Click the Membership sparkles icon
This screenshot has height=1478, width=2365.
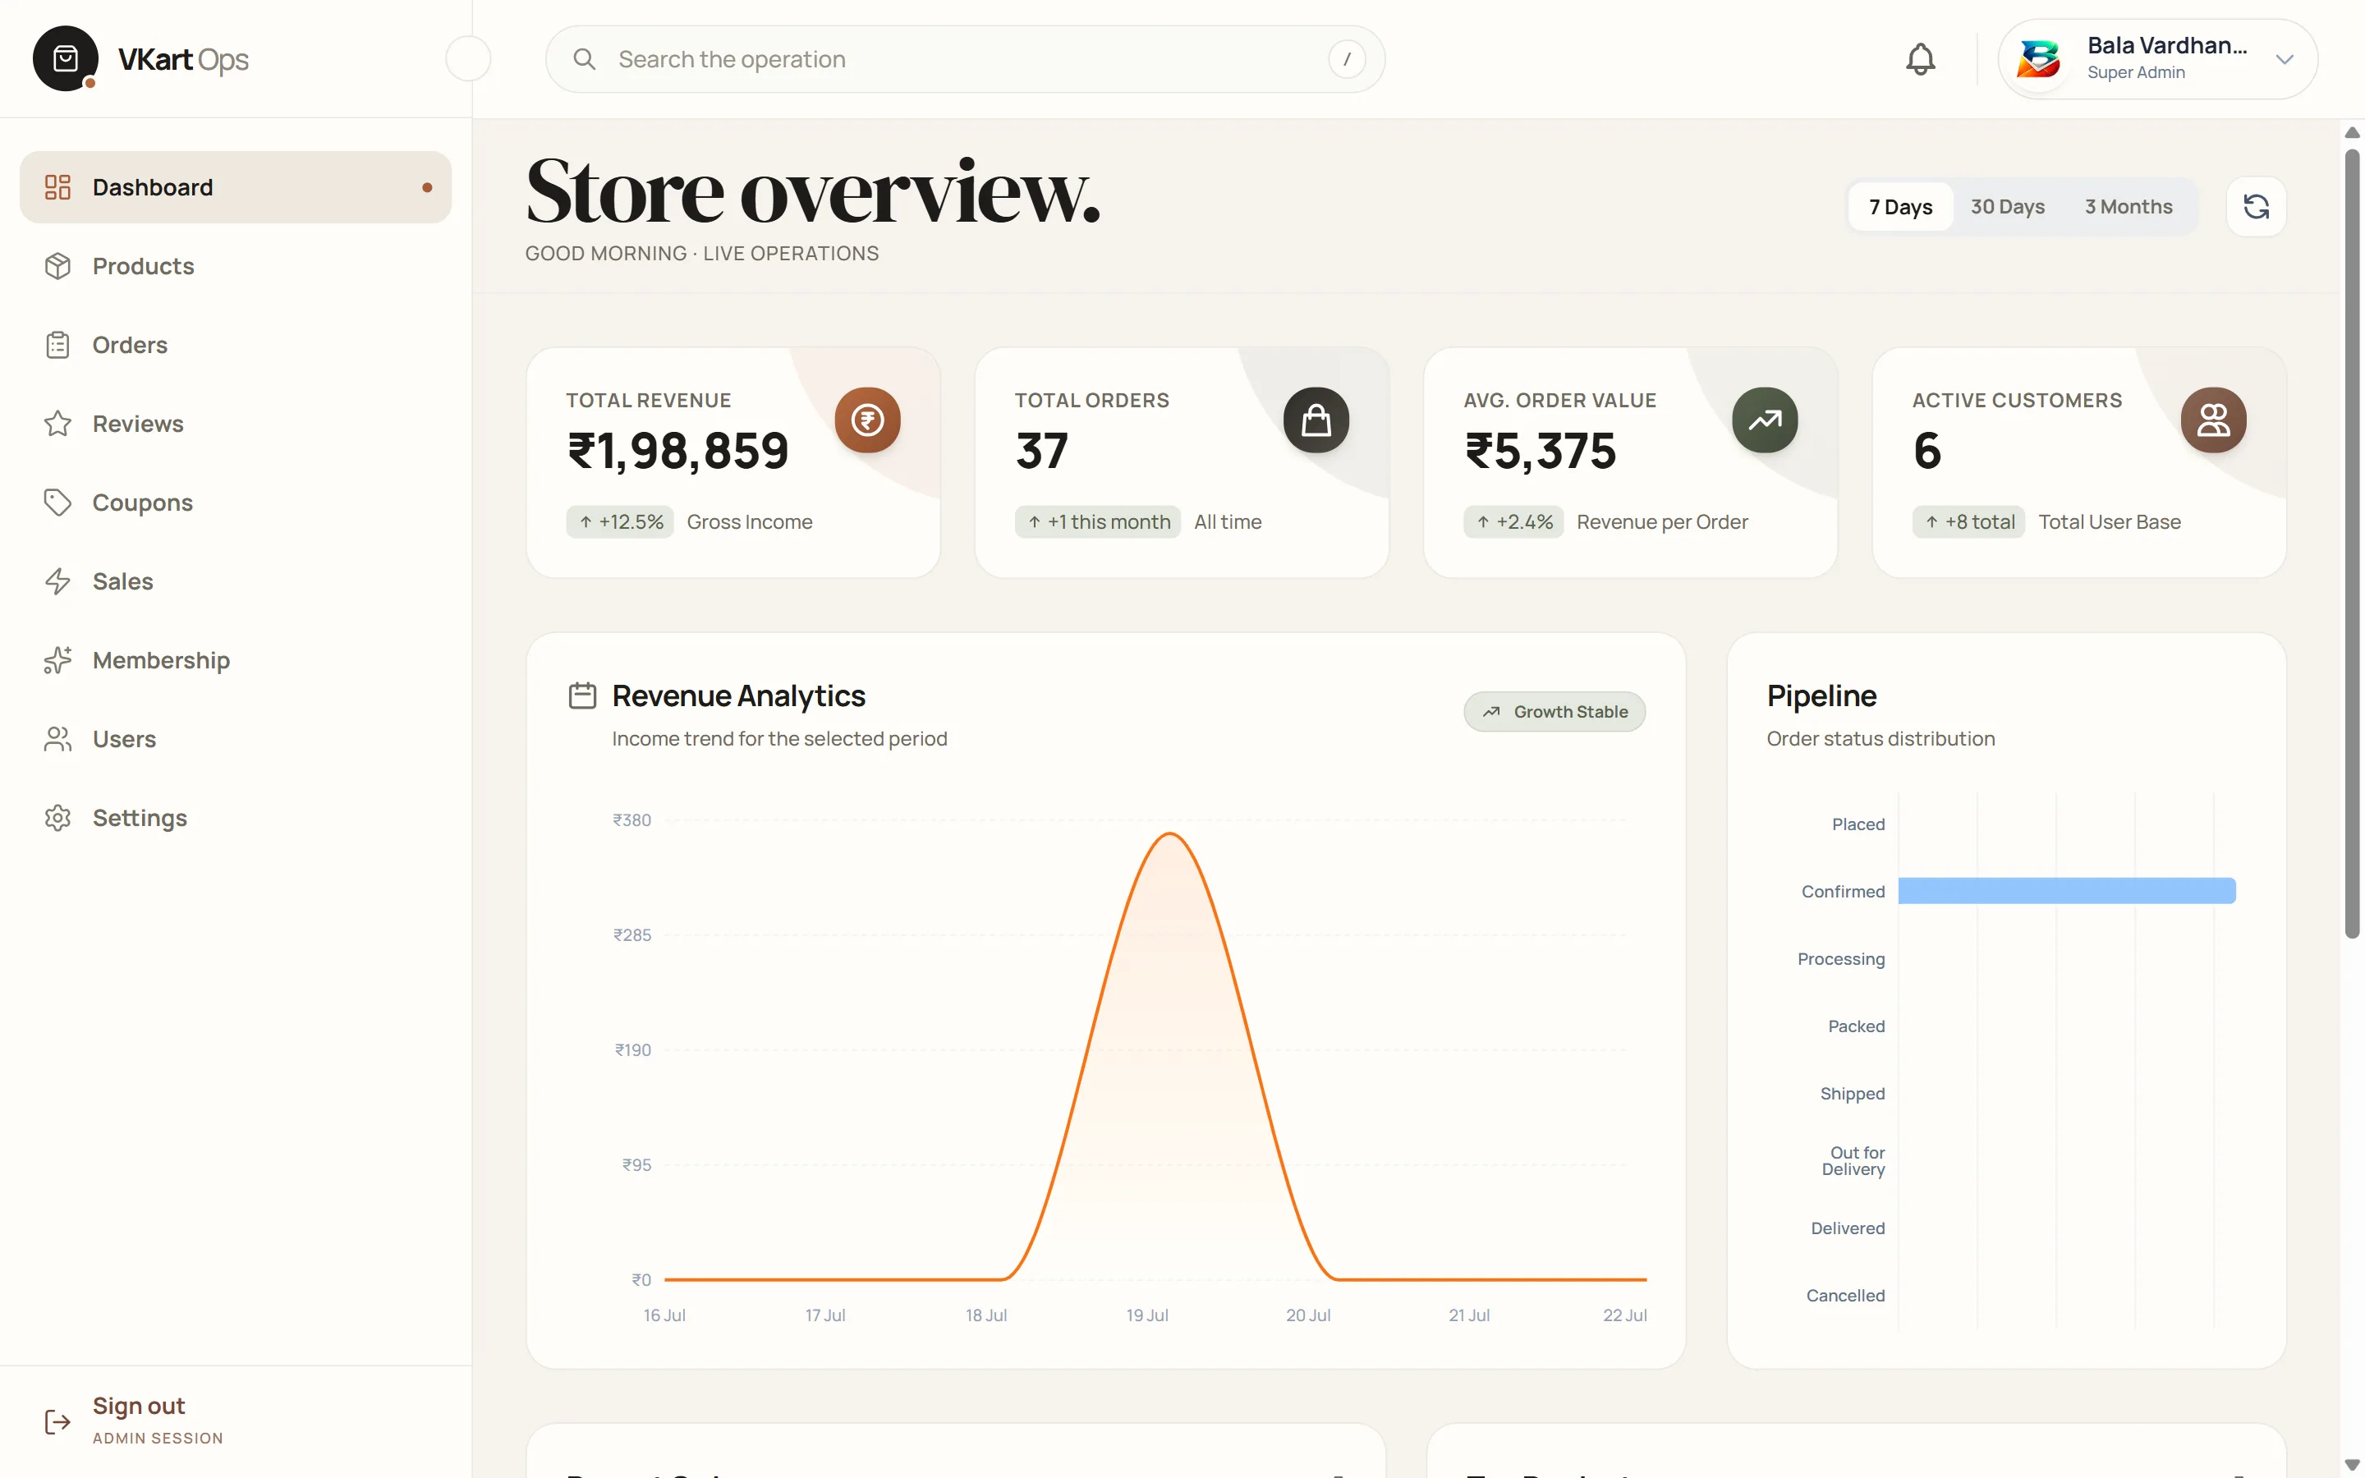(x=57, y=661)
